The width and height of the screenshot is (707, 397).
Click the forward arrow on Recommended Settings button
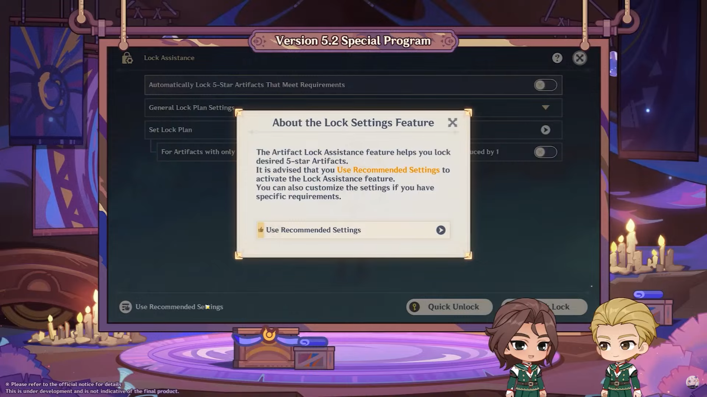(440, 230)
